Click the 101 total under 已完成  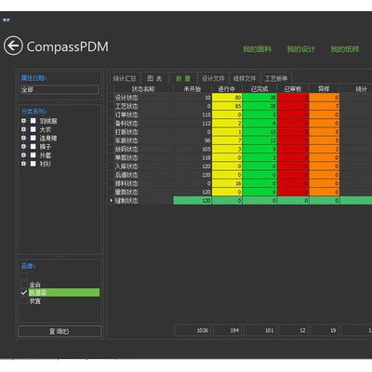(260, 330)
